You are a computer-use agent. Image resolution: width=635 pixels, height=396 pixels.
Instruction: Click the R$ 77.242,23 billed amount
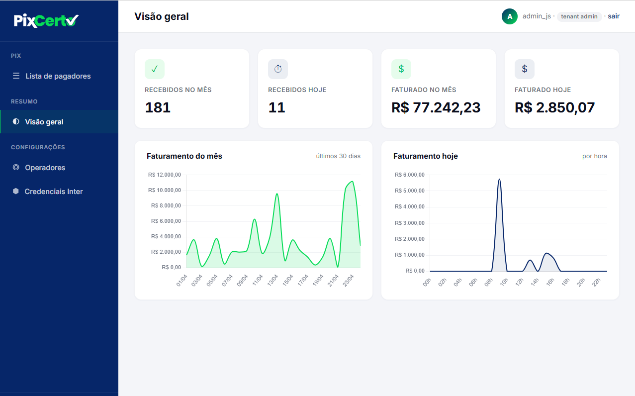click(436, 107)
